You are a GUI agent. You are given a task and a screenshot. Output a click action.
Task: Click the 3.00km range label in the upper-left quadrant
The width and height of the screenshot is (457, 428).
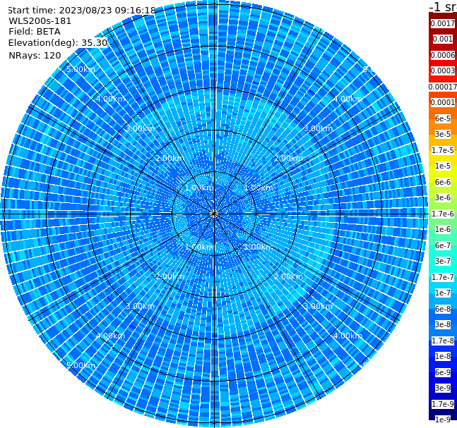pos(140,128)
